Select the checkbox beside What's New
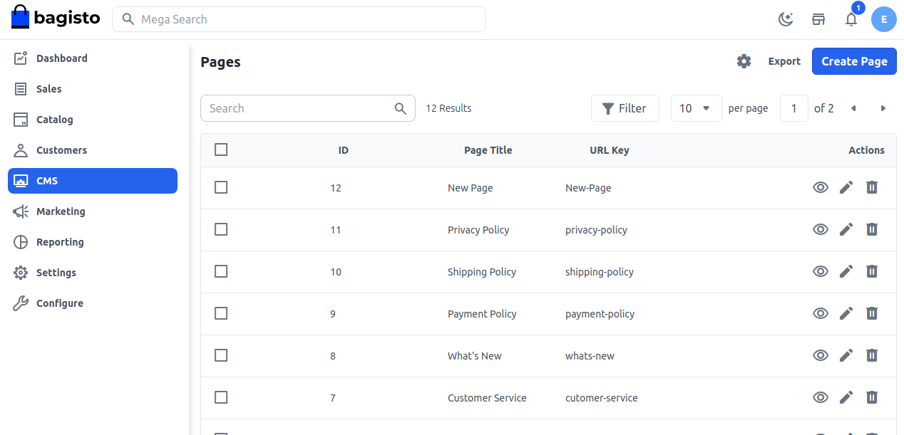 [221, 355]
